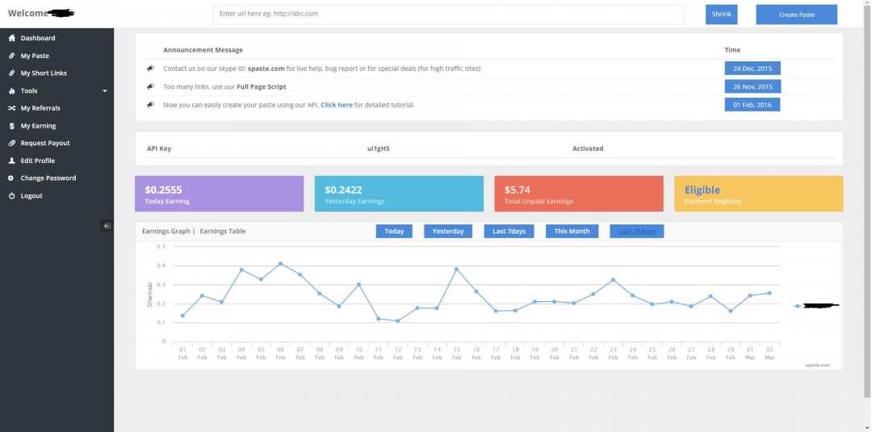This screenshot has height=432, width=872.
Task: Click the URL input field
Action: click(448, 15)
